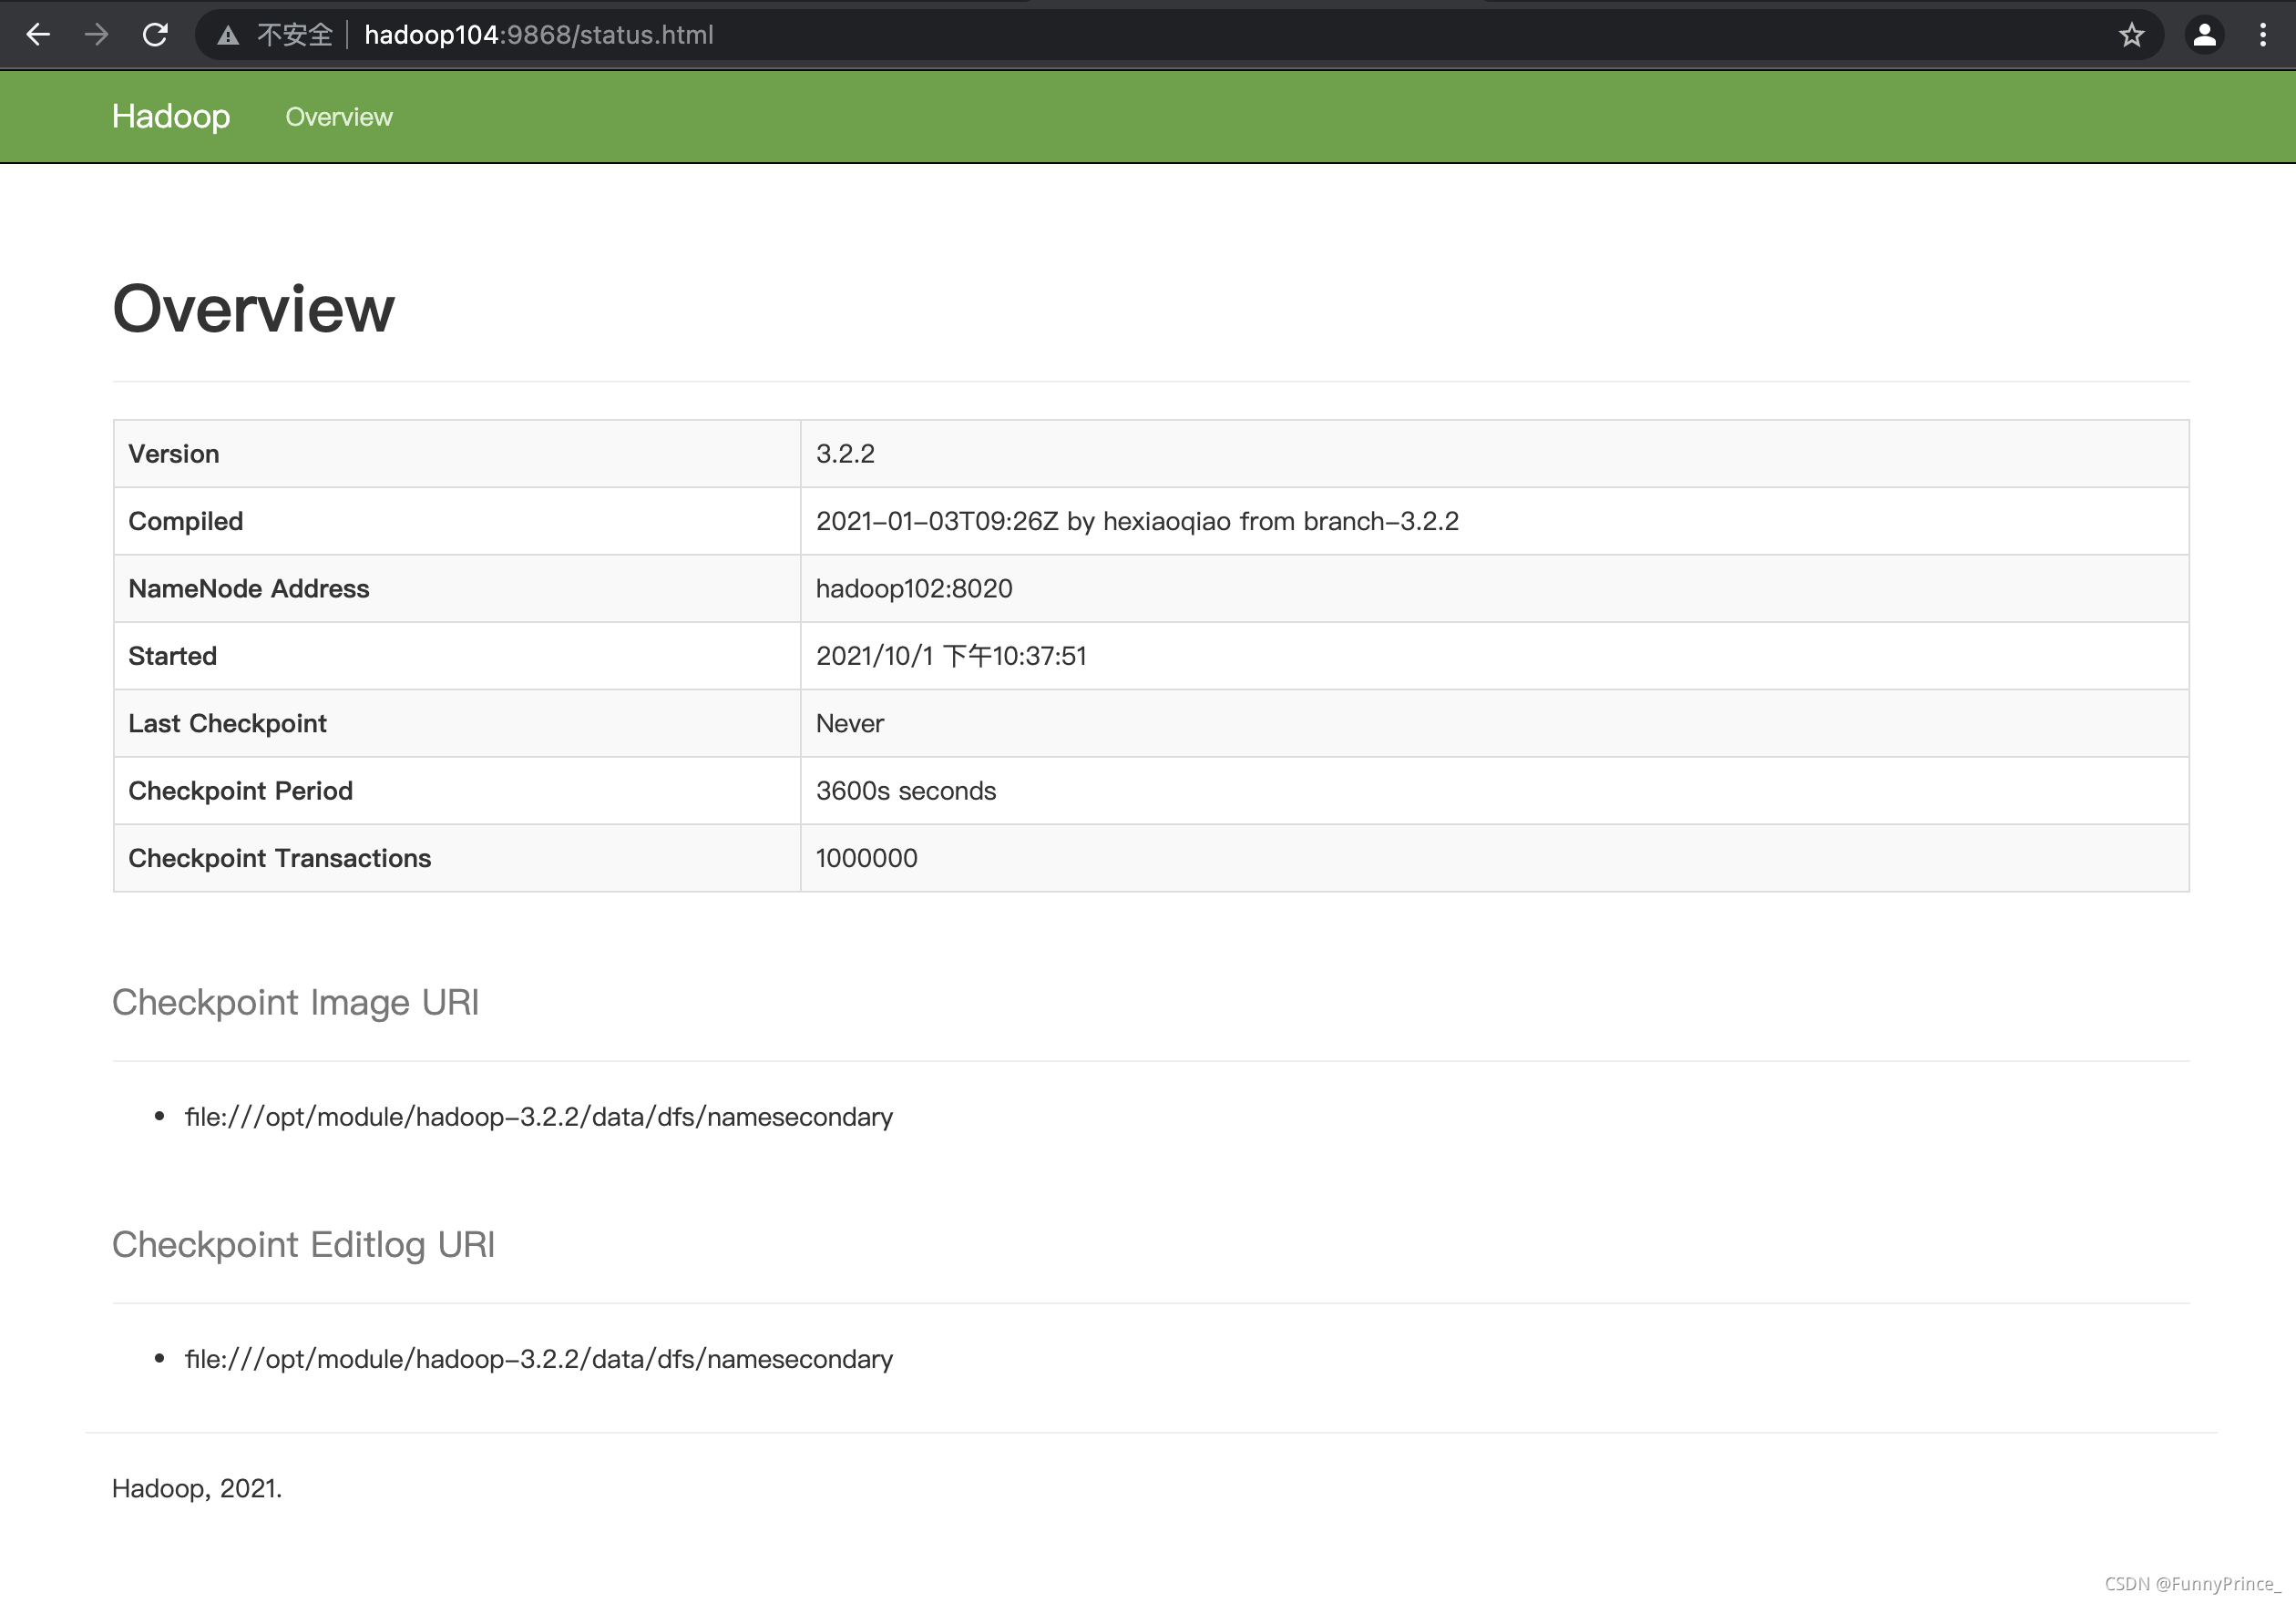The width and height of the screenshot is (2296, 1603).
Task: Select the Checkpoint Transactions label
Action: (x=279, y=857)
